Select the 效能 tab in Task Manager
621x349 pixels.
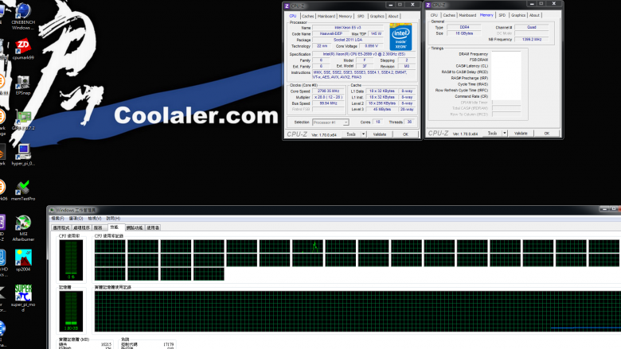click(115, 227)
